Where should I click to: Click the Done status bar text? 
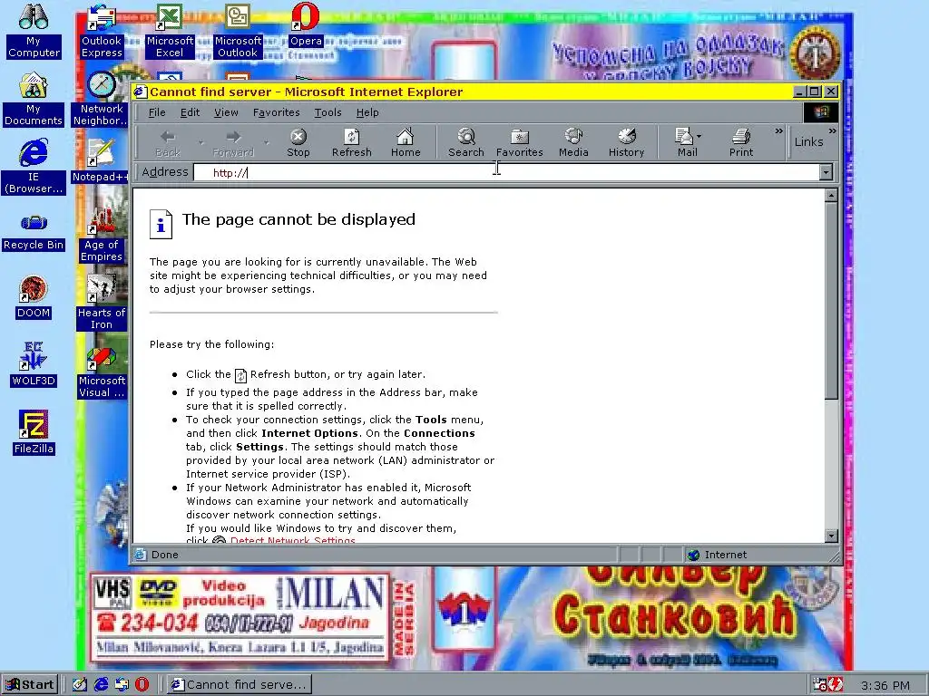tap(165, 555)
